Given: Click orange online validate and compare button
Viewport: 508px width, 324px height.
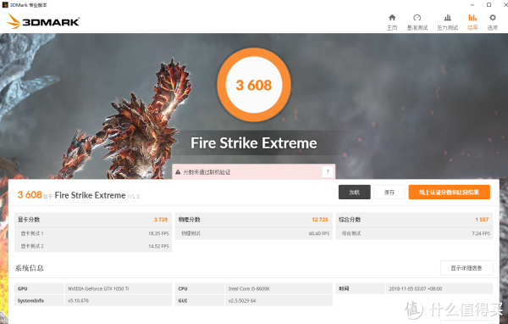Looking at the screenshot, I should tap(449, 193).
